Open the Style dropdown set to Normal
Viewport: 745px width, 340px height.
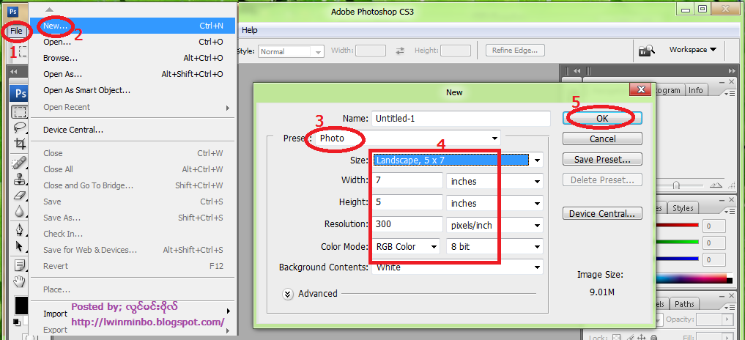(291, 51)
